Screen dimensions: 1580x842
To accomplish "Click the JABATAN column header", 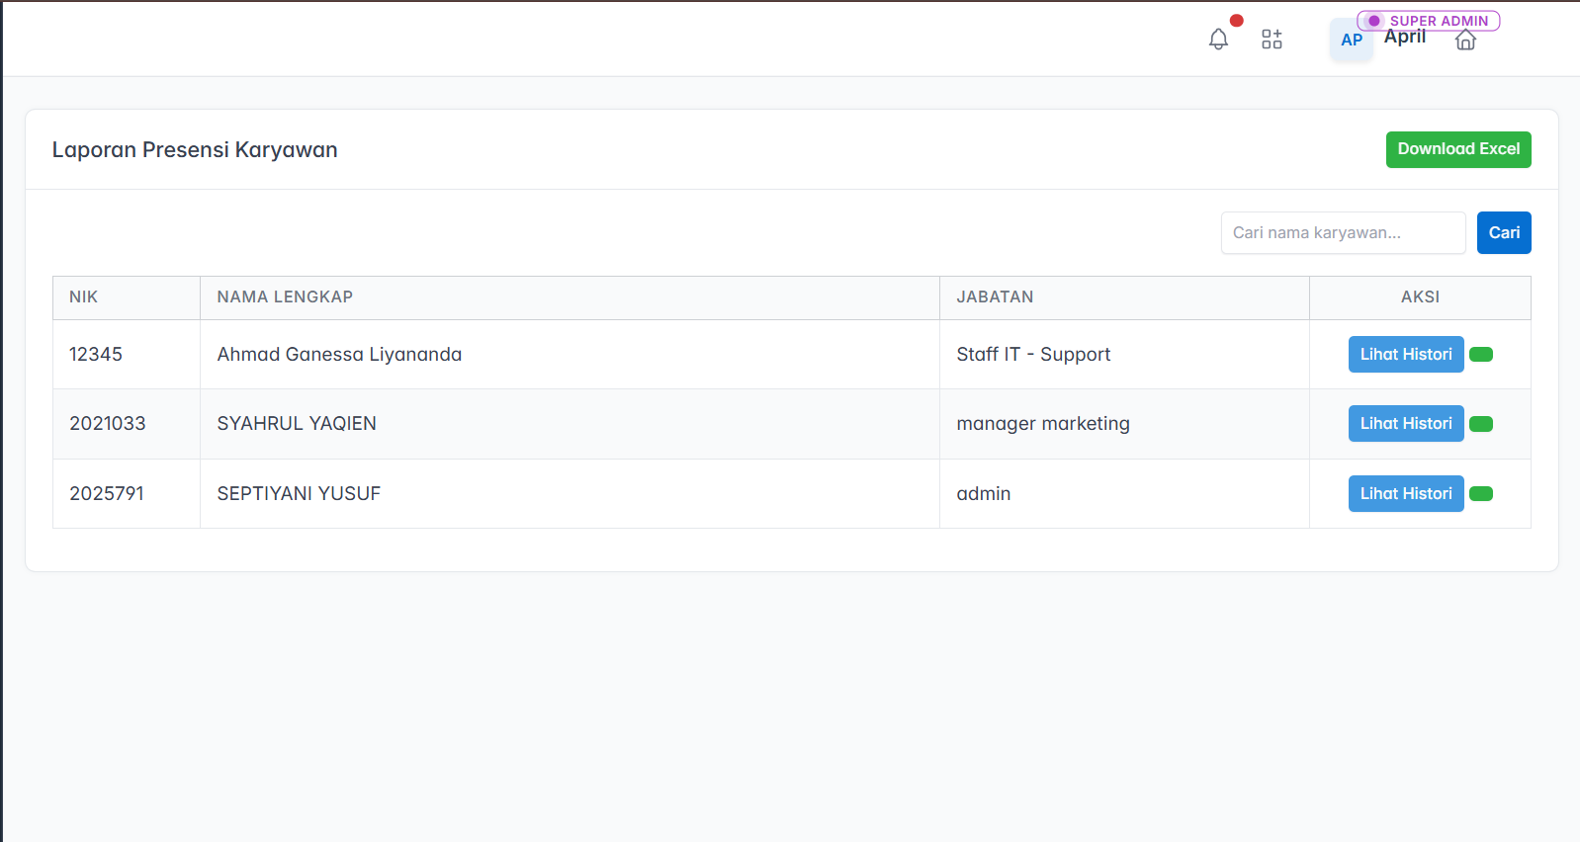I will (995, 297).
